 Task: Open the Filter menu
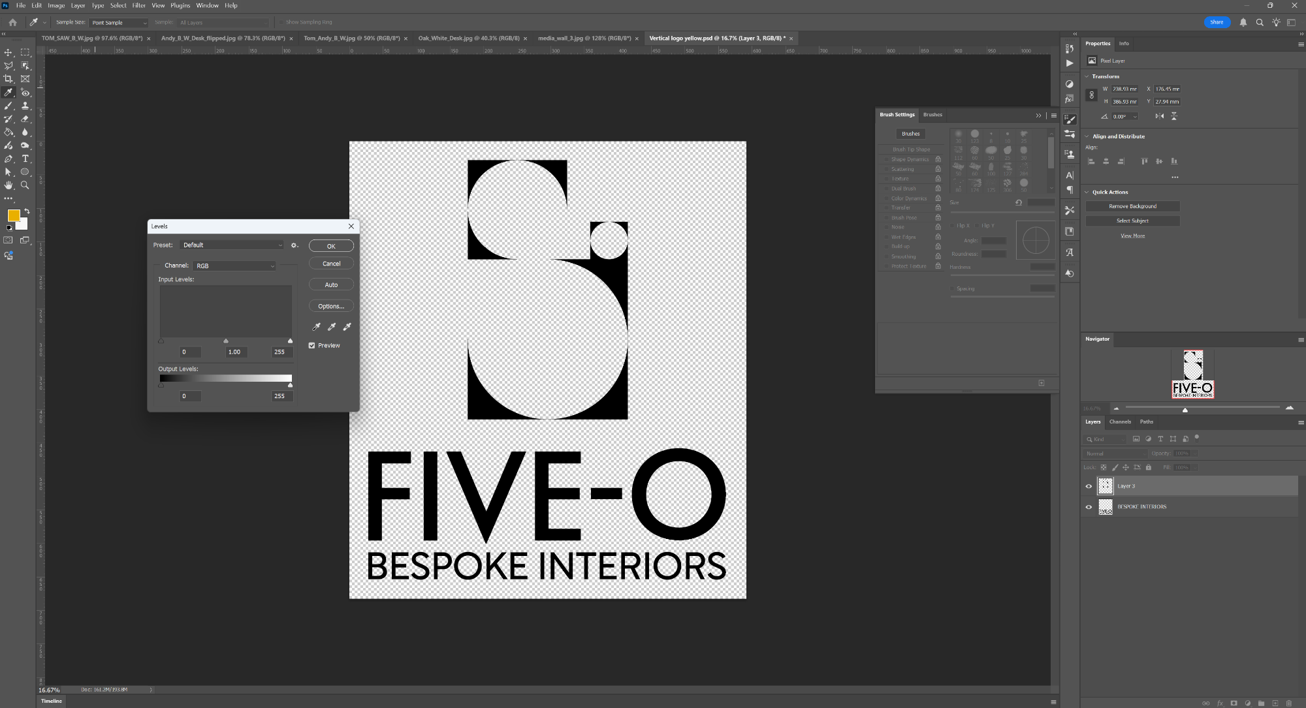139,5
